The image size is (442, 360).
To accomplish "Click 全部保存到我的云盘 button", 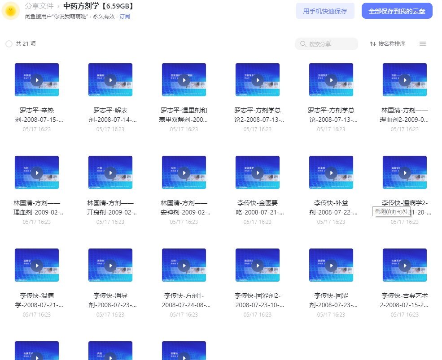I will [x=397, y=11].
